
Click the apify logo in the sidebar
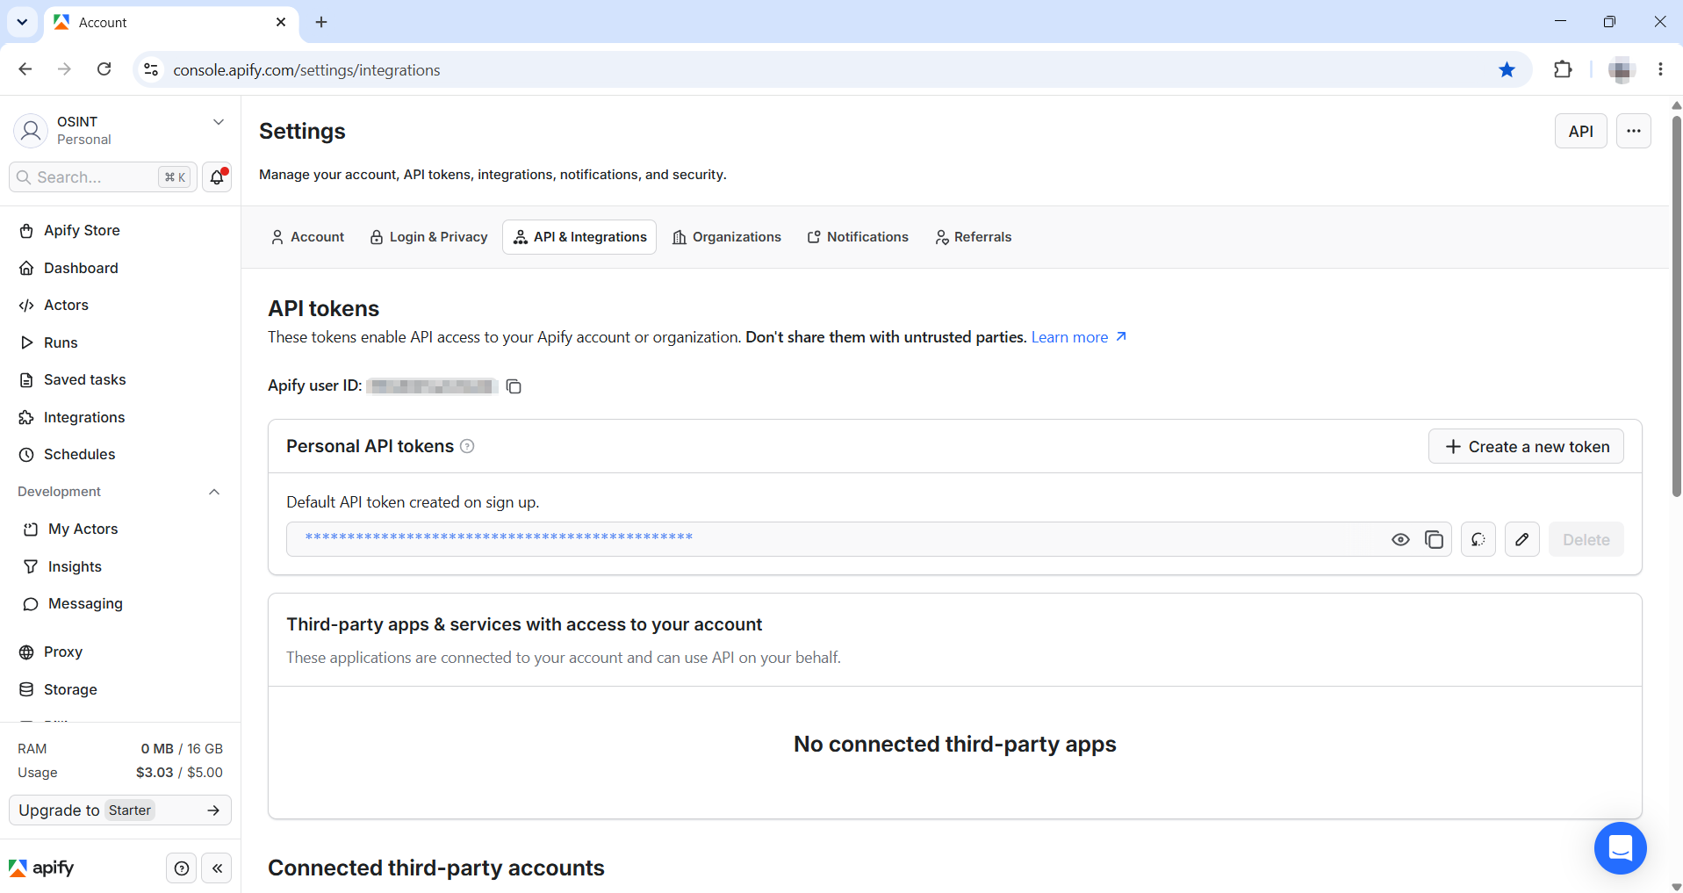(x=41, y=868)
